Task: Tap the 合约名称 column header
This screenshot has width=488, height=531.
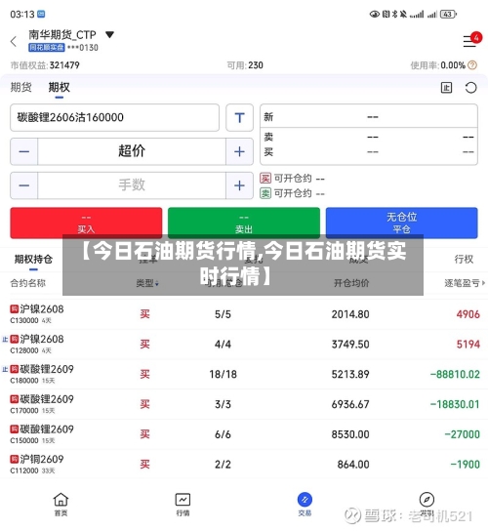Action: 27,283
